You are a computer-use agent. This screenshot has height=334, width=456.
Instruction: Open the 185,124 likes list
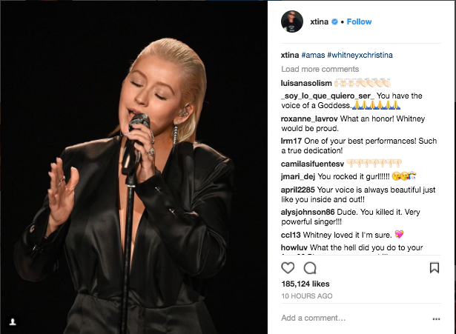[x=305, y=284]
